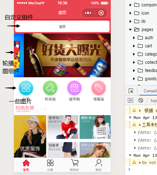This screenshot has height=175, width=157.
Task: Expand the third {data: object log entry
Action: tap(135, 148)
